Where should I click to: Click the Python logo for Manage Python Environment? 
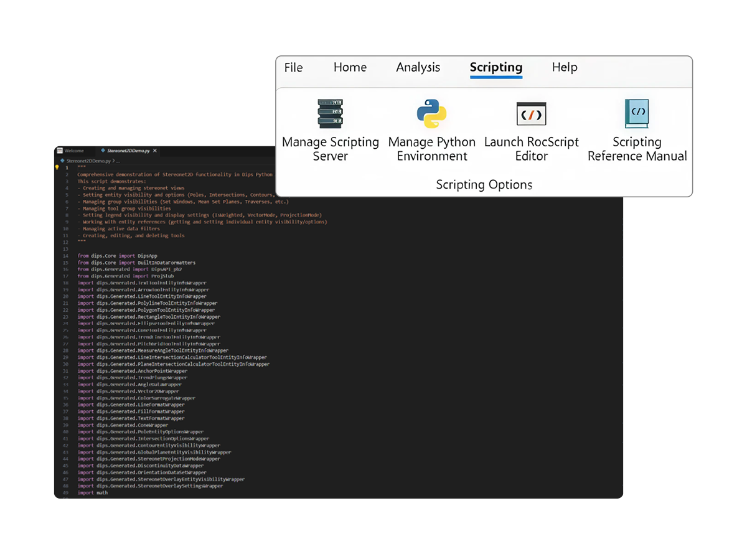431,113
